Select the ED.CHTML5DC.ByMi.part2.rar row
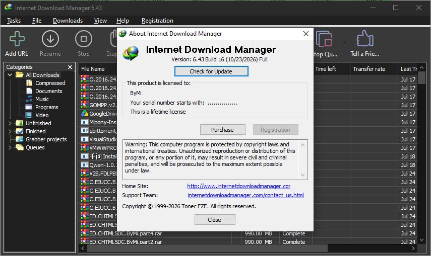The width and height of the screenshot is (431, 256). pos(249,242)
